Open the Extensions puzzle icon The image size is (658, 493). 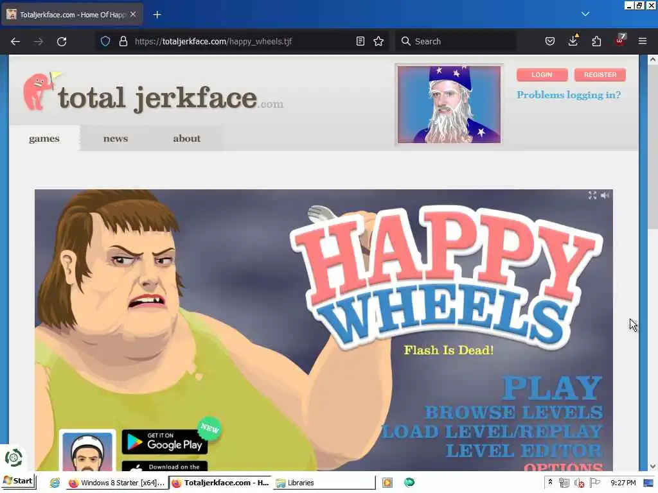click(596, 41)
